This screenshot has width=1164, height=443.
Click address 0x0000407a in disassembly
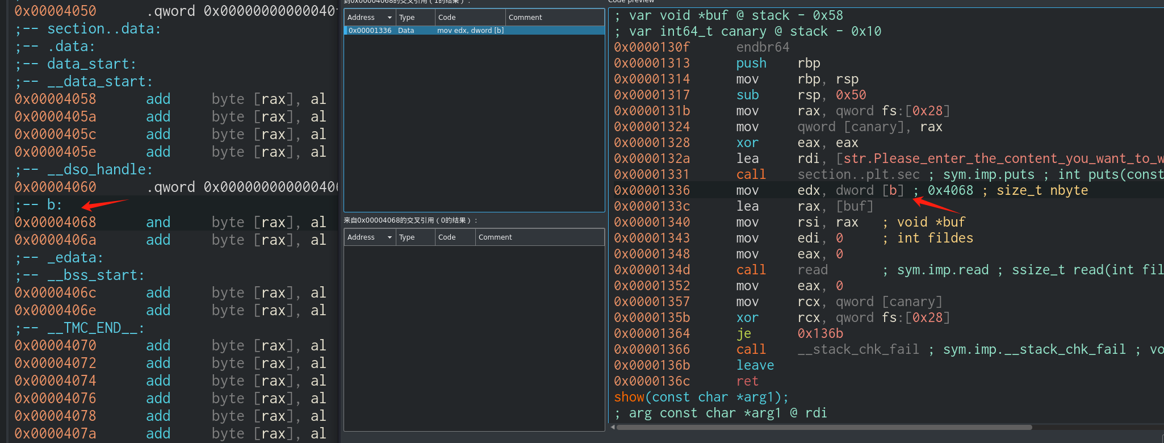click(56, 433)
